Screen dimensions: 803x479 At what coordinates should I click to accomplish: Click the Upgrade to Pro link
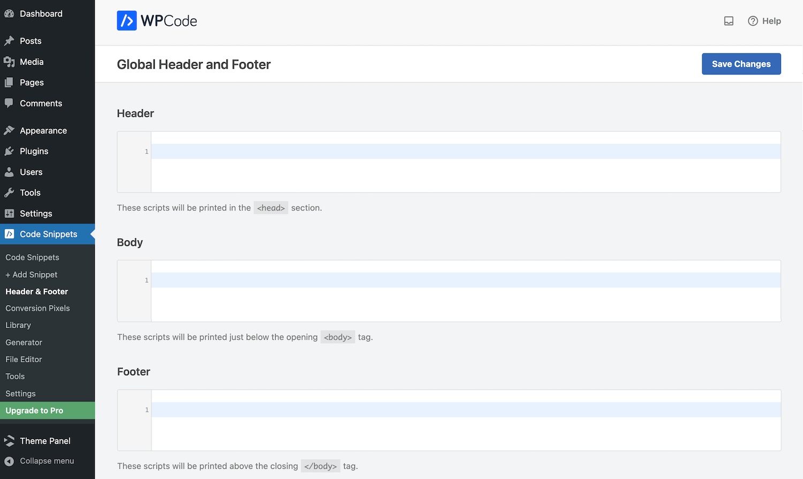point(47,410)
